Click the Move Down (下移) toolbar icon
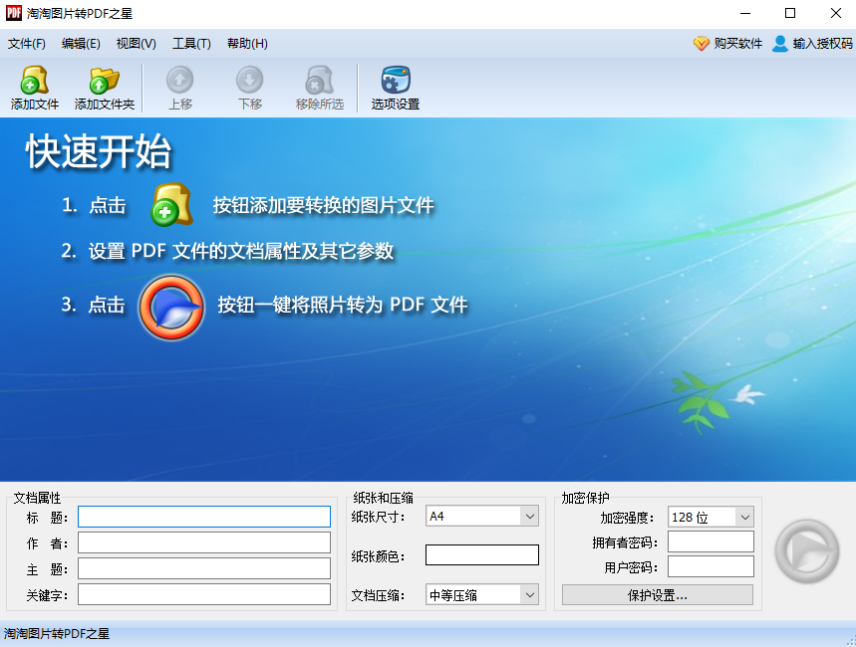Viewport: 856px width, 647px height. (249, 88)
